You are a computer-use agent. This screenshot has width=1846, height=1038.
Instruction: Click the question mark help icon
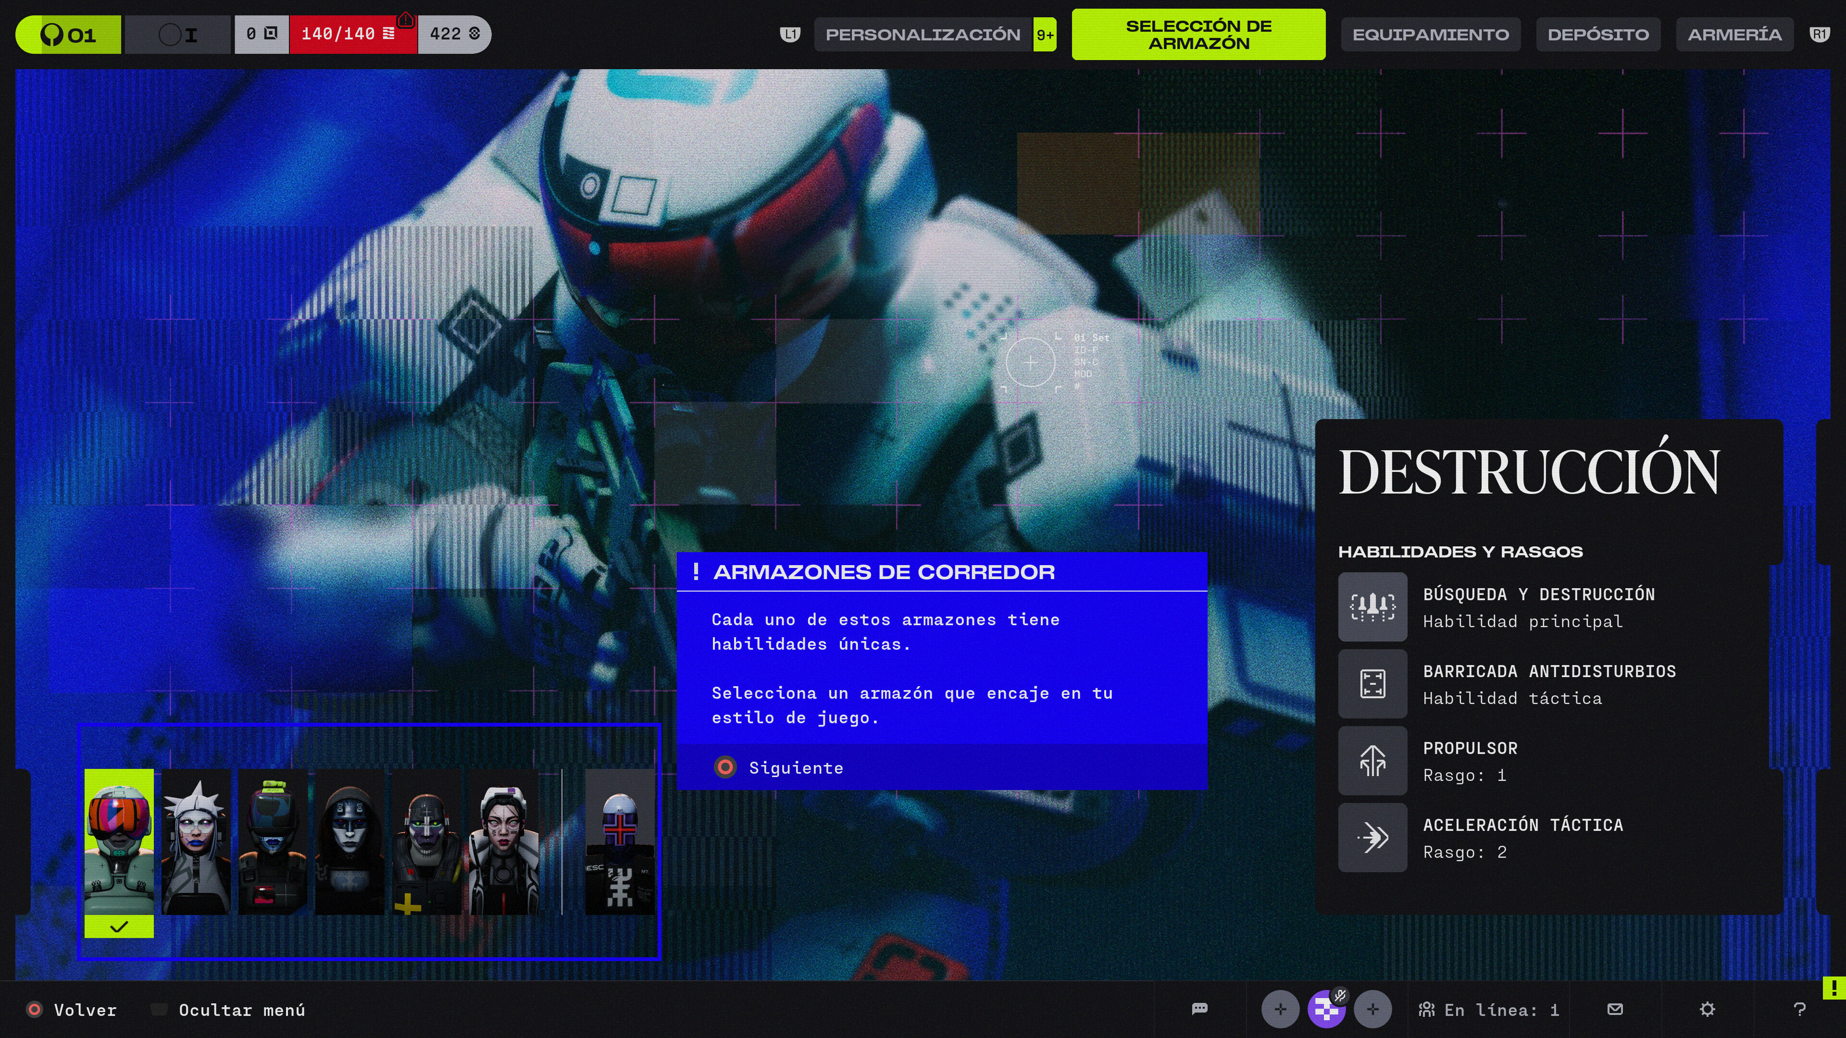(1799, 1009)
